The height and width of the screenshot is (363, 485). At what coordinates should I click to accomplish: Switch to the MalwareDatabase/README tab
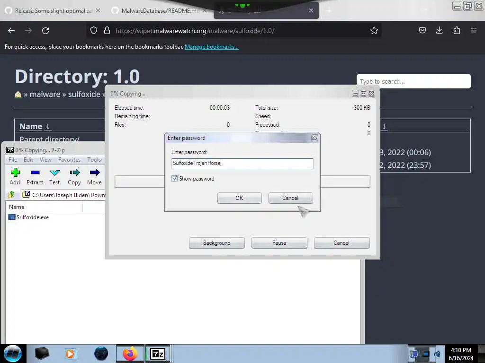[160, 11]
